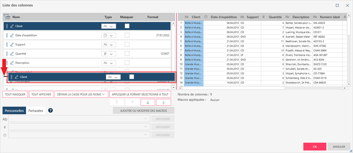Open type dropdown for Date d'expédition
The image size is (353, 153).
pos(109,36)
